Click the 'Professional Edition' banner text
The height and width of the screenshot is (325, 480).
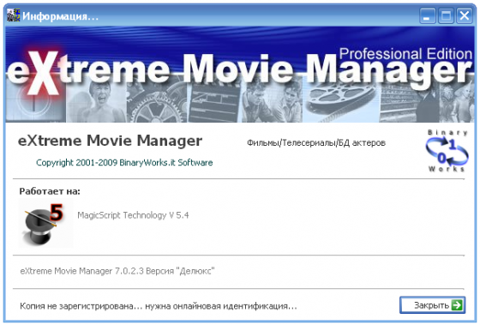point(405,54)
